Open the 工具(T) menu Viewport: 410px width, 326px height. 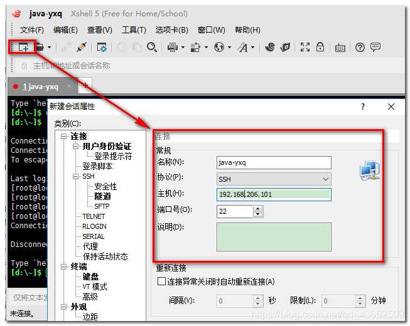tap(134, 30)
